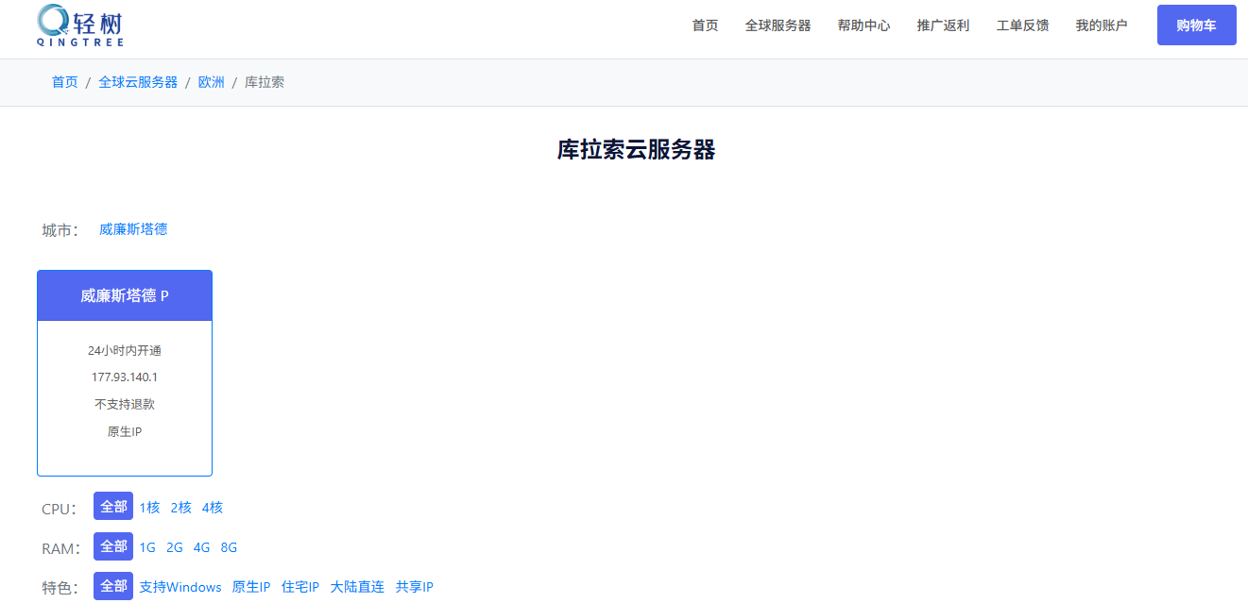Open the 推广返利 page
The height and width of the screenshot is (603, 1248).
(943, 25)
